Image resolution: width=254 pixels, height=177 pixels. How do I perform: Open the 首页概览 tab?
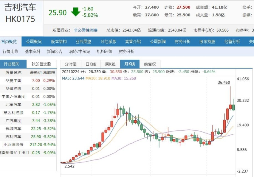[9, 42]
